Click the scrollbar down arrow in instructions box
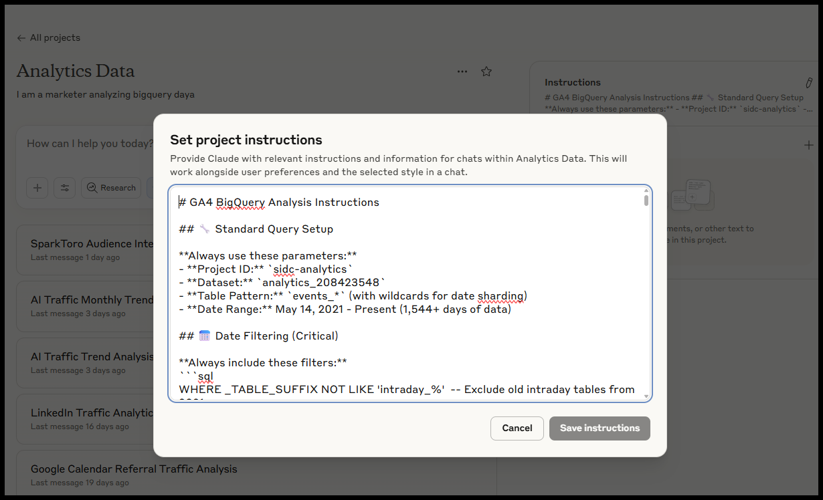The image size is (823, 500). pos(646,396)
